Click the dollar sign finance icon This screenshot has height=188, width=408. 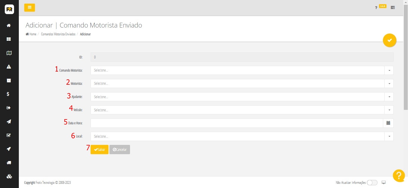[x=9, y=94]
